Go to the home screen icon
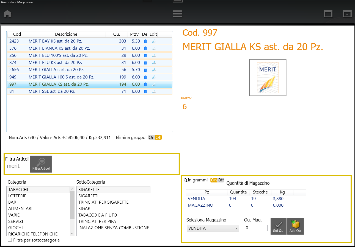 [7, 14]
